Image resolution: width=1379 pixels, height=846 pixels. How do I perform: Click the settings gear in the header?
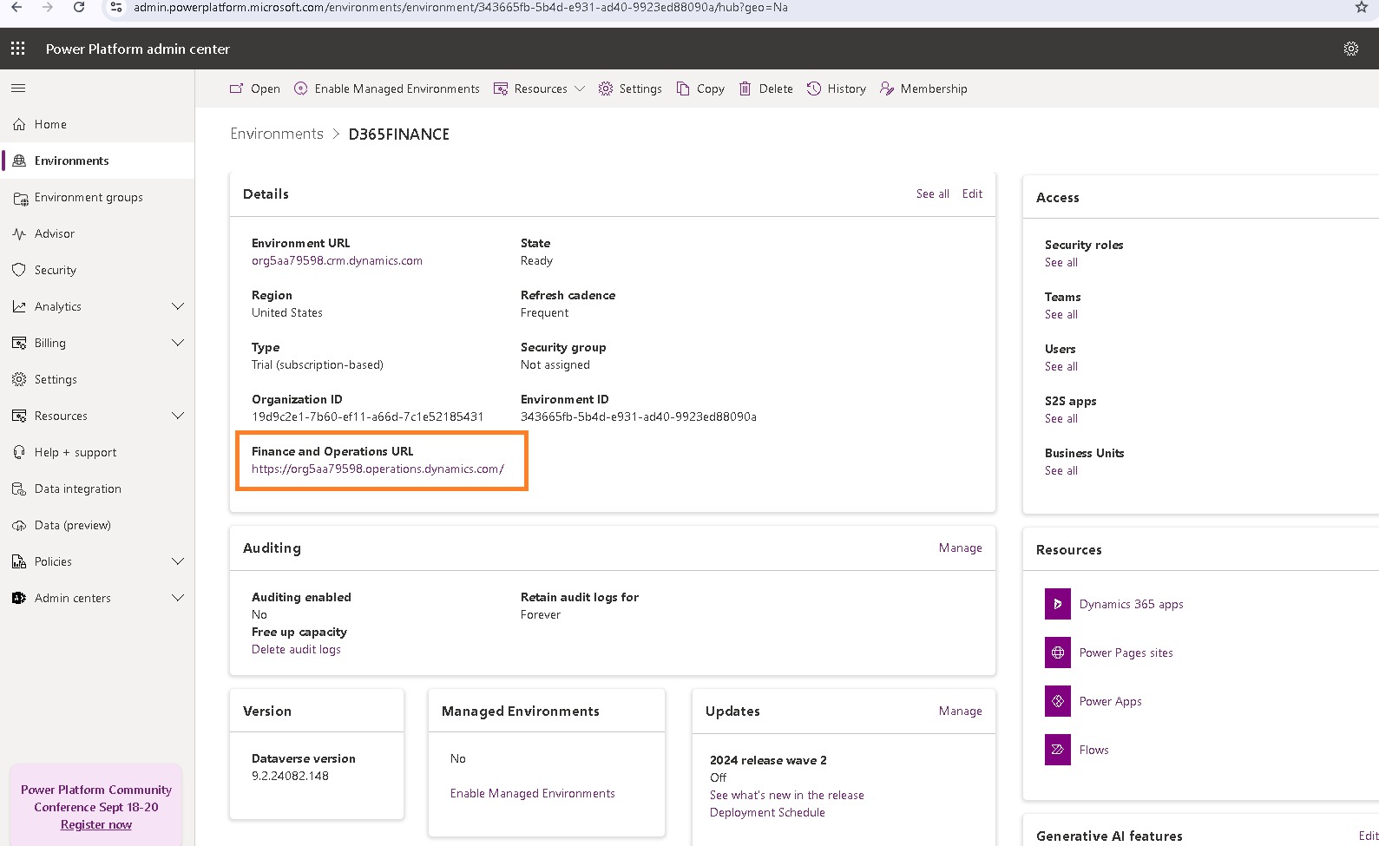coord(1350,49)
